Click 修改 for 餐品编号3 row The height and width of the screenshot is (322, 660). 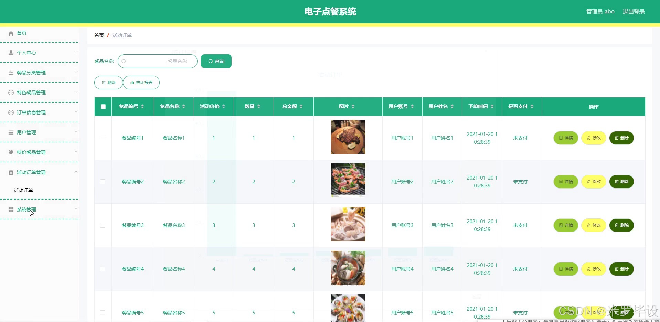click(594, 225)
